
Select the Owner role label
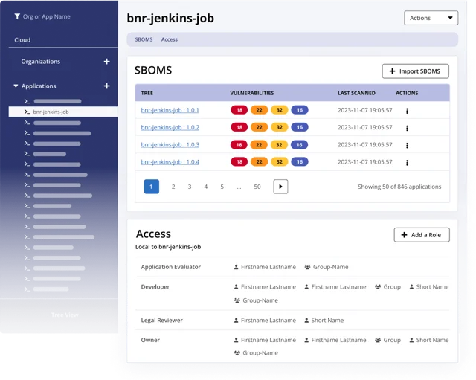[x=150, y=340]
